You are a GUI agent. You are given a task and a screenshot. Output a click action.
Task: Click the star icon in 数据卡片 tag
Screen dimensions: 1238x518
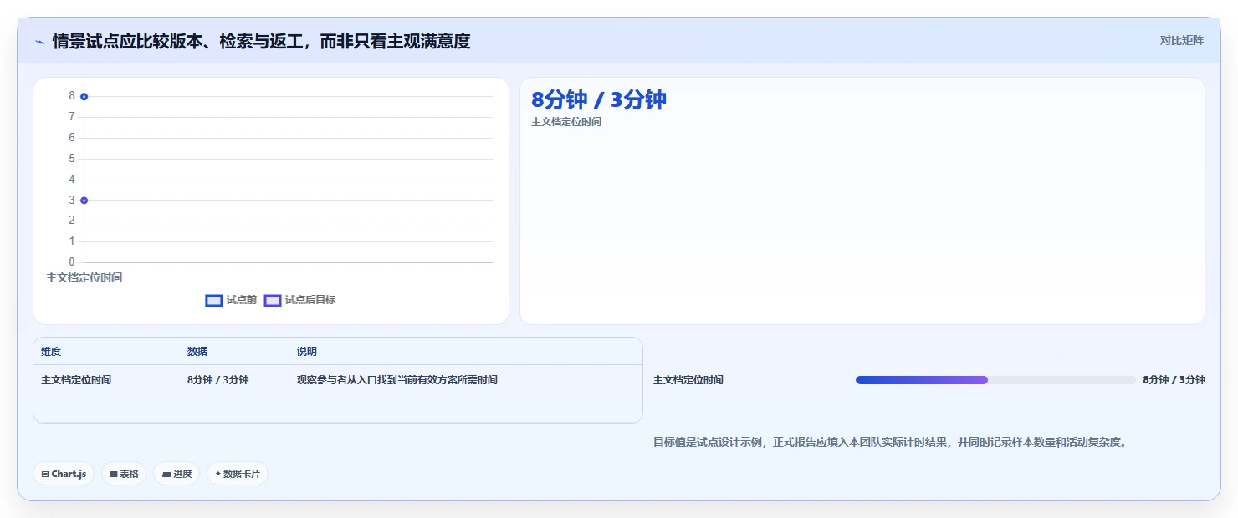click(218, 474)
